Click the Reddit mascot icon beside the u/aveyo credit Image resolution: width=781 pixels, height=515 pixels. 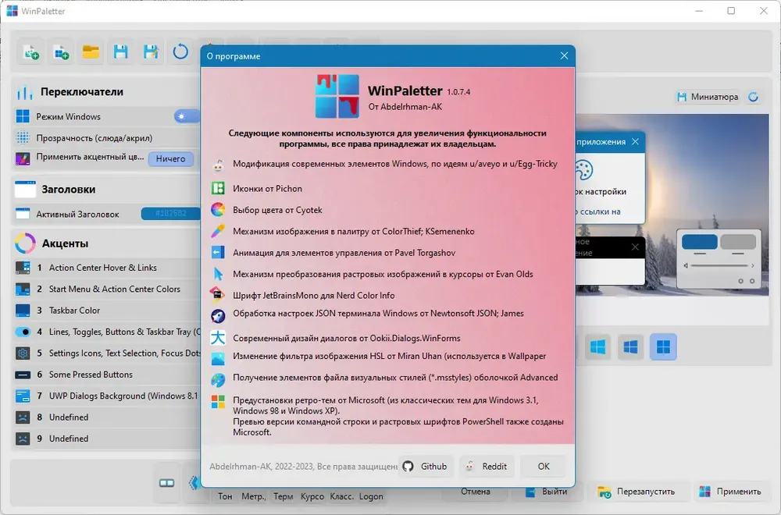coord(218,165)
